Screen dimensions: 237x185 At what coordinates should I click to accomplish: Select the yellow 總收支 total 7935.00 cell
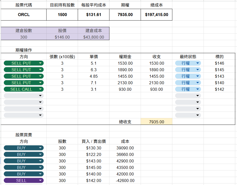pyautogui.click(x=156, y=122)
